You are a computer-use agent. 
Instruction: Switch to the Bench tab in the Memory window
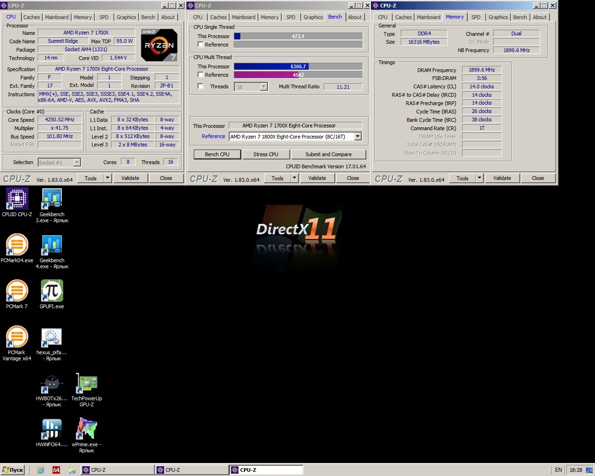coord(520,17)
